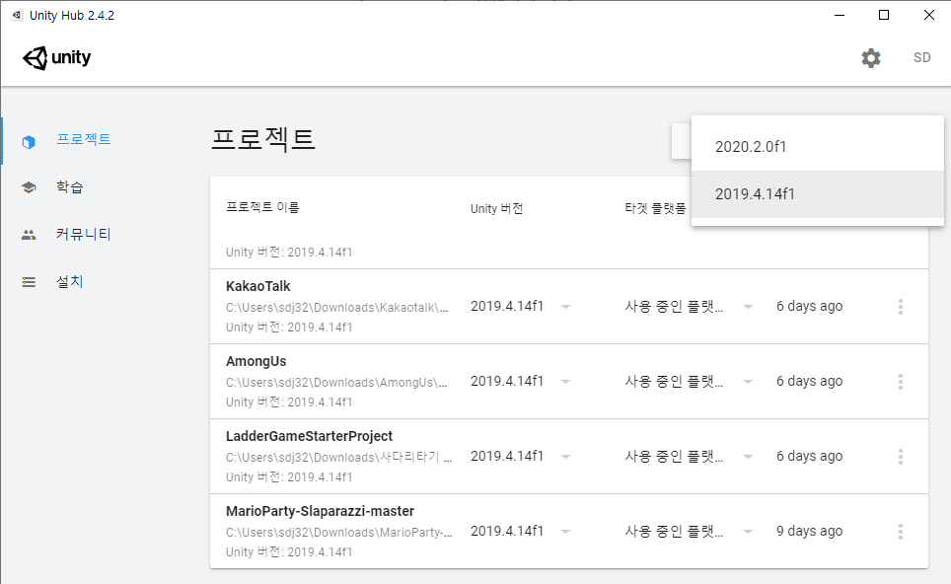Open the MarioParty-Slaparazzi-master project

(320, 511)
